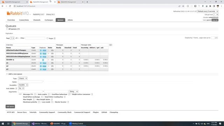Open Meeting Controls taskbar item

pyautogui.click(x=77, y=124)
